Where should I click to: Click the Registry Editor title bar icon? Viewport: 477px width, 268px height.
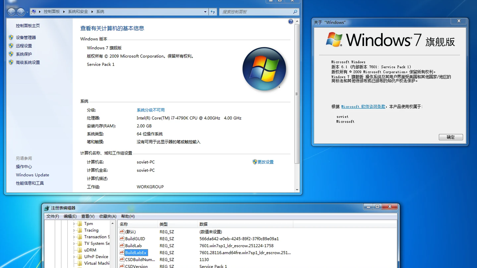(x=47, y=208)
